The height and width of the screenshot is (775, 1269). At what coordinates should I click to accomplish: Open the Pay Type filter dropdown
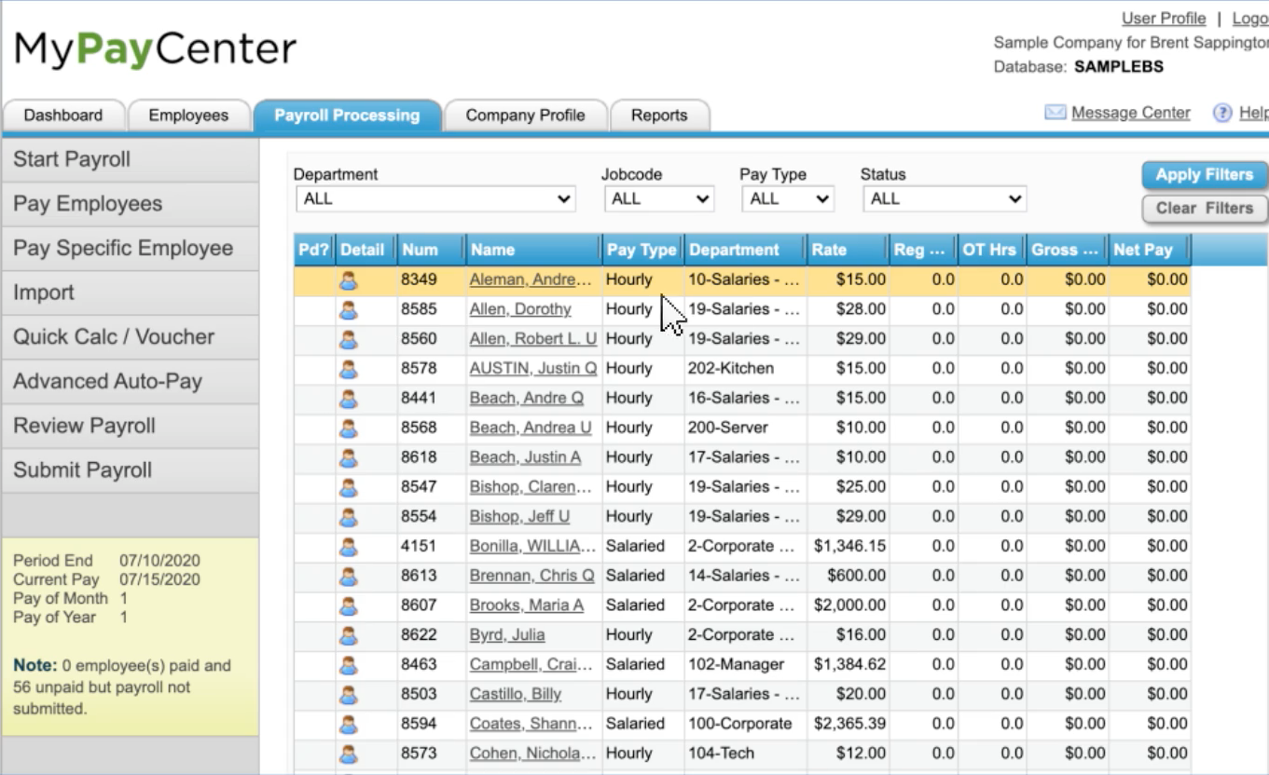coord(788,198)
